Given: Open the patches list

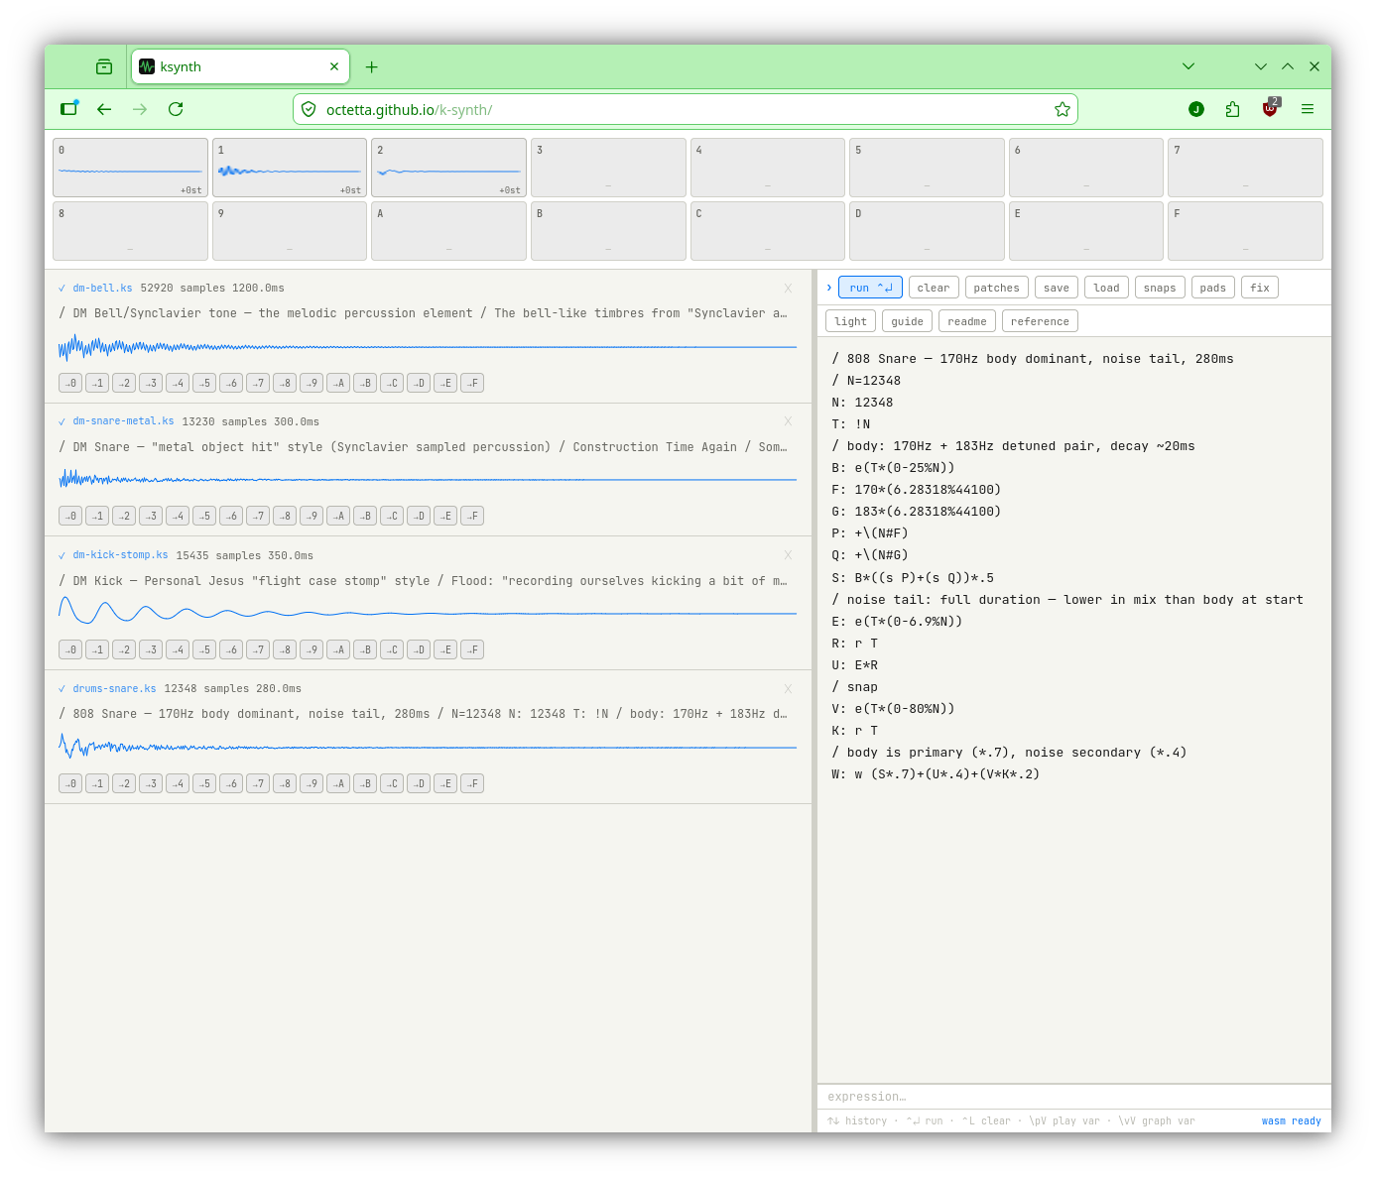Looking at the screenshot, I should point(996,288).
